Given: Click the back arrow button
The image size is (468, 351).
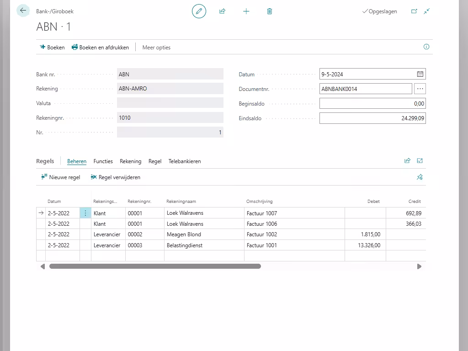Looking at the screenshot, I should point(23,11).
